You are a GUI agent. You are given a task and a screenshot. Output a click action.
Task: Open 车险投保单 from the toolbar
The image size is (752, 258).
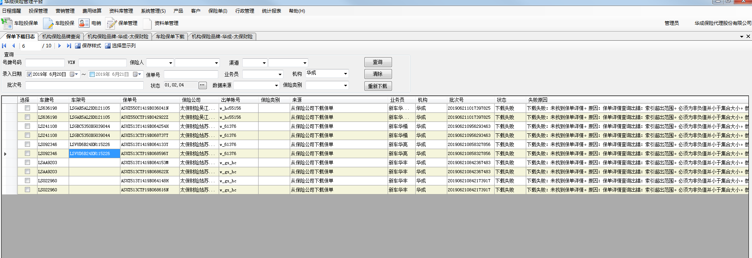click(20, 23)
